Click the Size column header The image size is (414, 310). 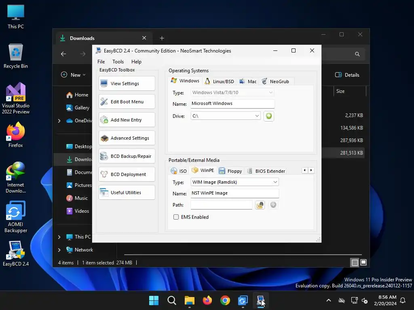pos(350,91)
